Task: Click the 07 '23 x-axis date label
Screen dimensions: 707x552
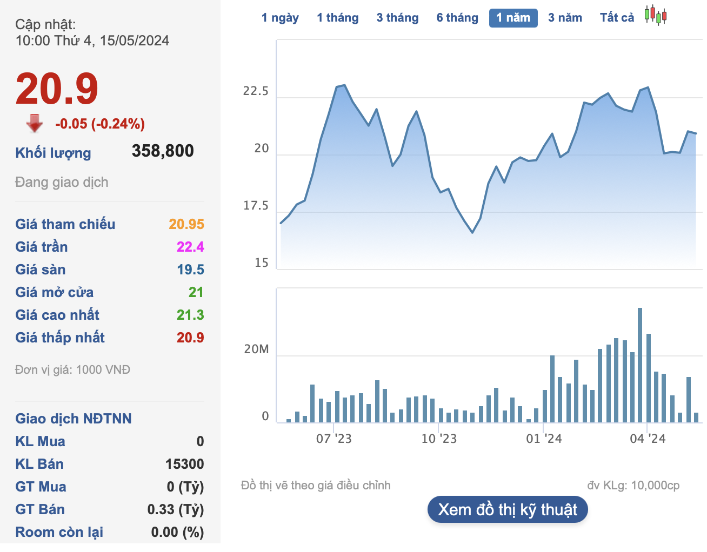Action: click(334, 439)
